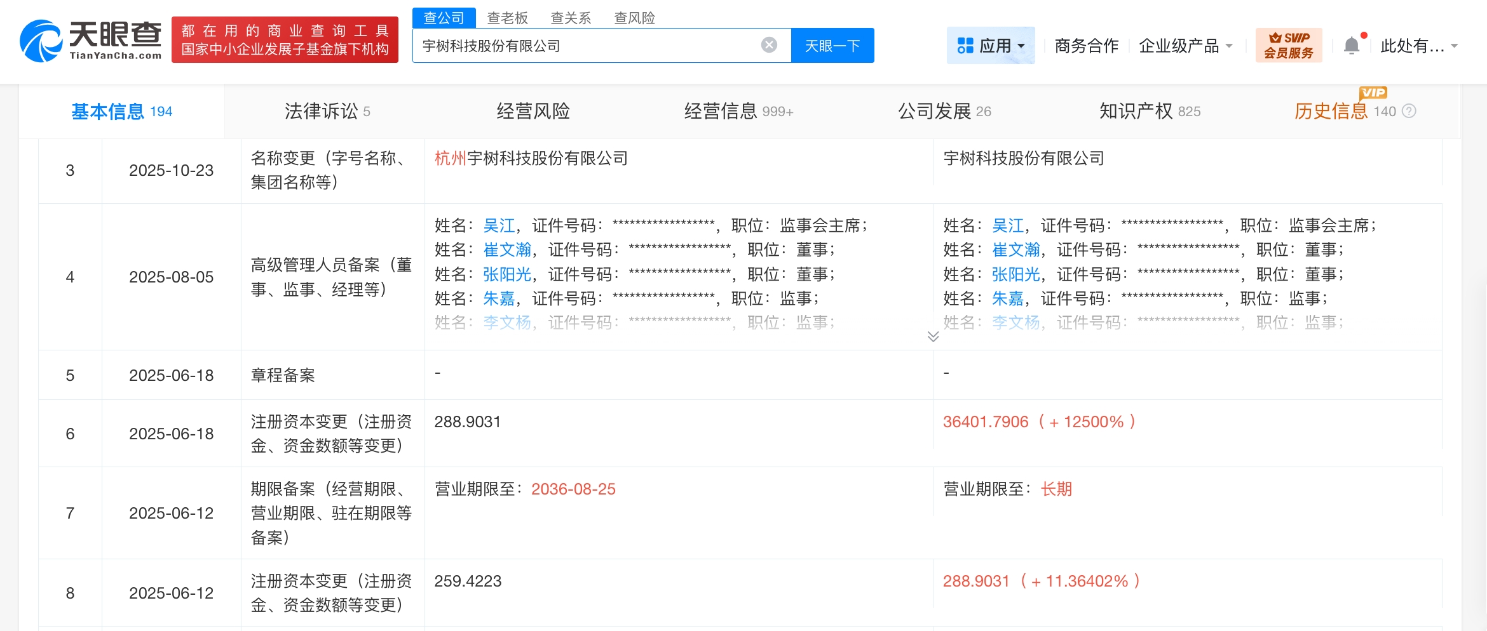Click the 天眼一下 search button
This screenshot has width=1487, height=631.
832,46
